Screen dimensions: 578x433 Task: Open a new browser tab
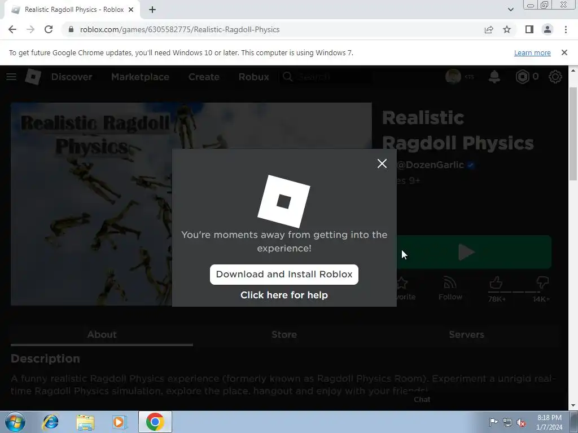[x=152, y=10]
